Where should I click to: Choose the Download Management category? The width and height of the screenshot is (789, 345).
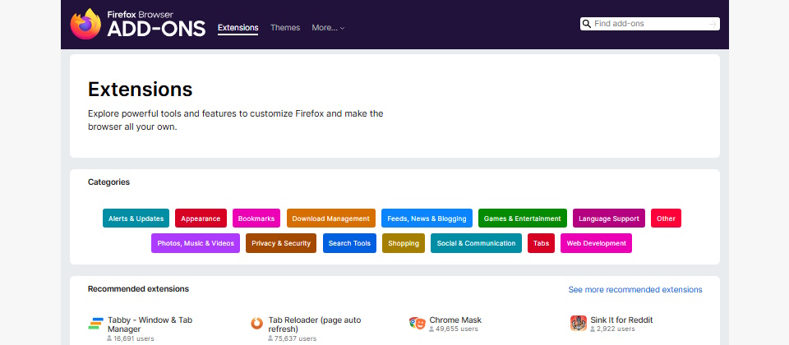331,218
